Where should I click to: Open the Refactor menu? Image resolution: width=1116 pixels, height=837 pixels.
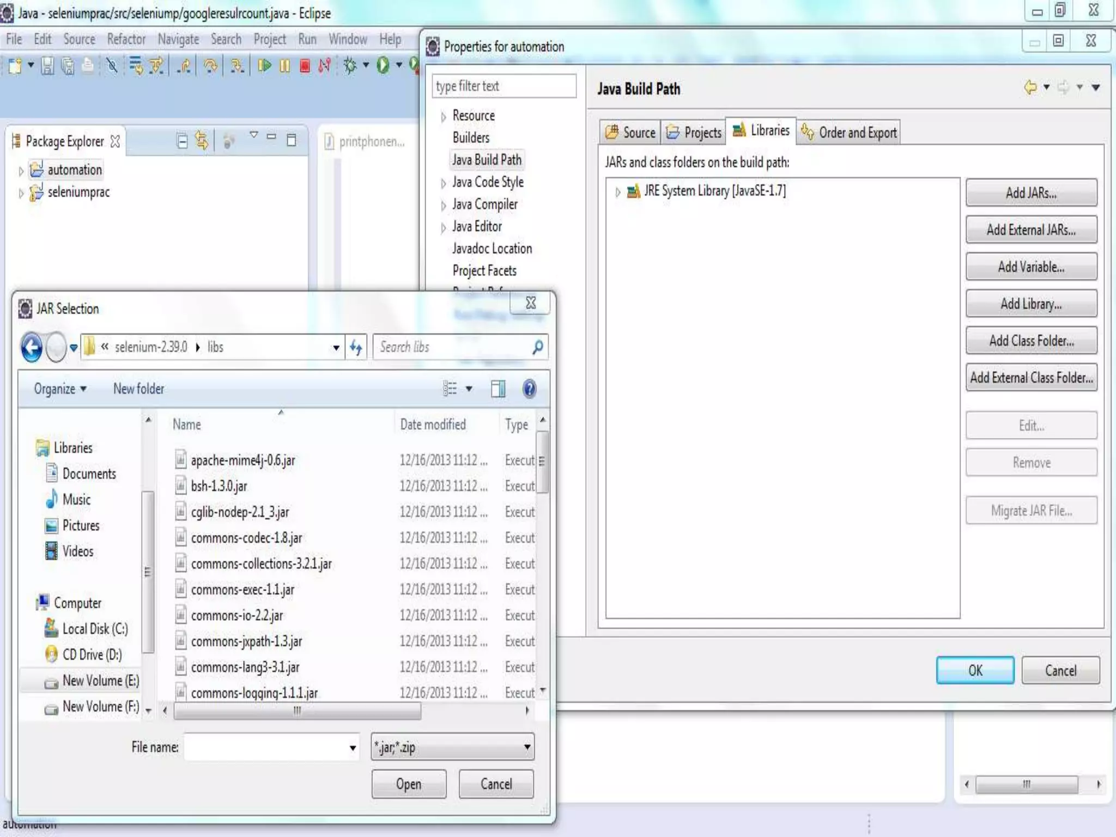coord(126,39)
